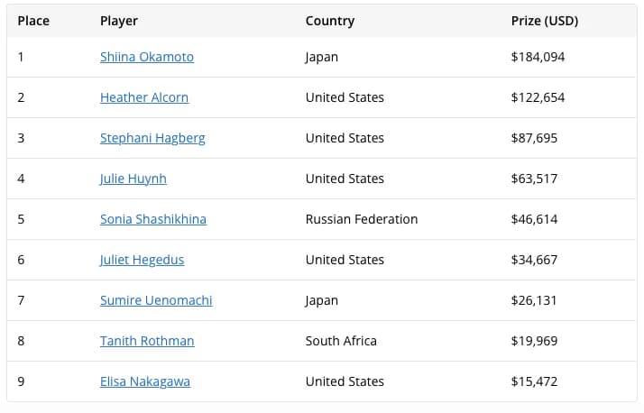Viewport: 644px width, 413px height.
Task: Select the Russian Federation country cell
Action: pyautogui.click(x=362, y=219)
